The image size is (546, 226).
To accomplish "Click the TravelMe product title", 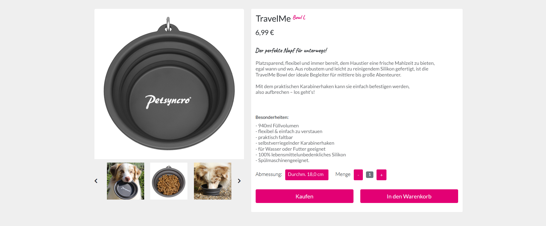I will 273,19.
